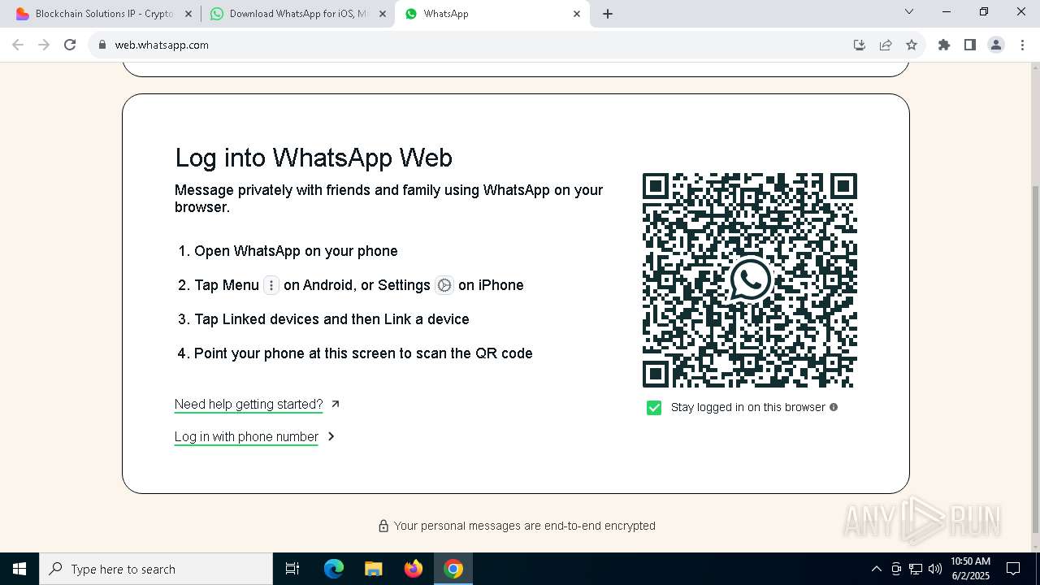The width and height of the screenshot is (1040, 585).
Task: Launch Firefox from the taskbar
Action: tap(414, 569)
